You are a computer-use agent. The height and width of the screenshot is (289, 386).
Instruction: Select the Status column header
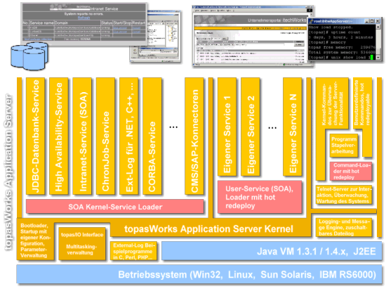coord(107,23)
